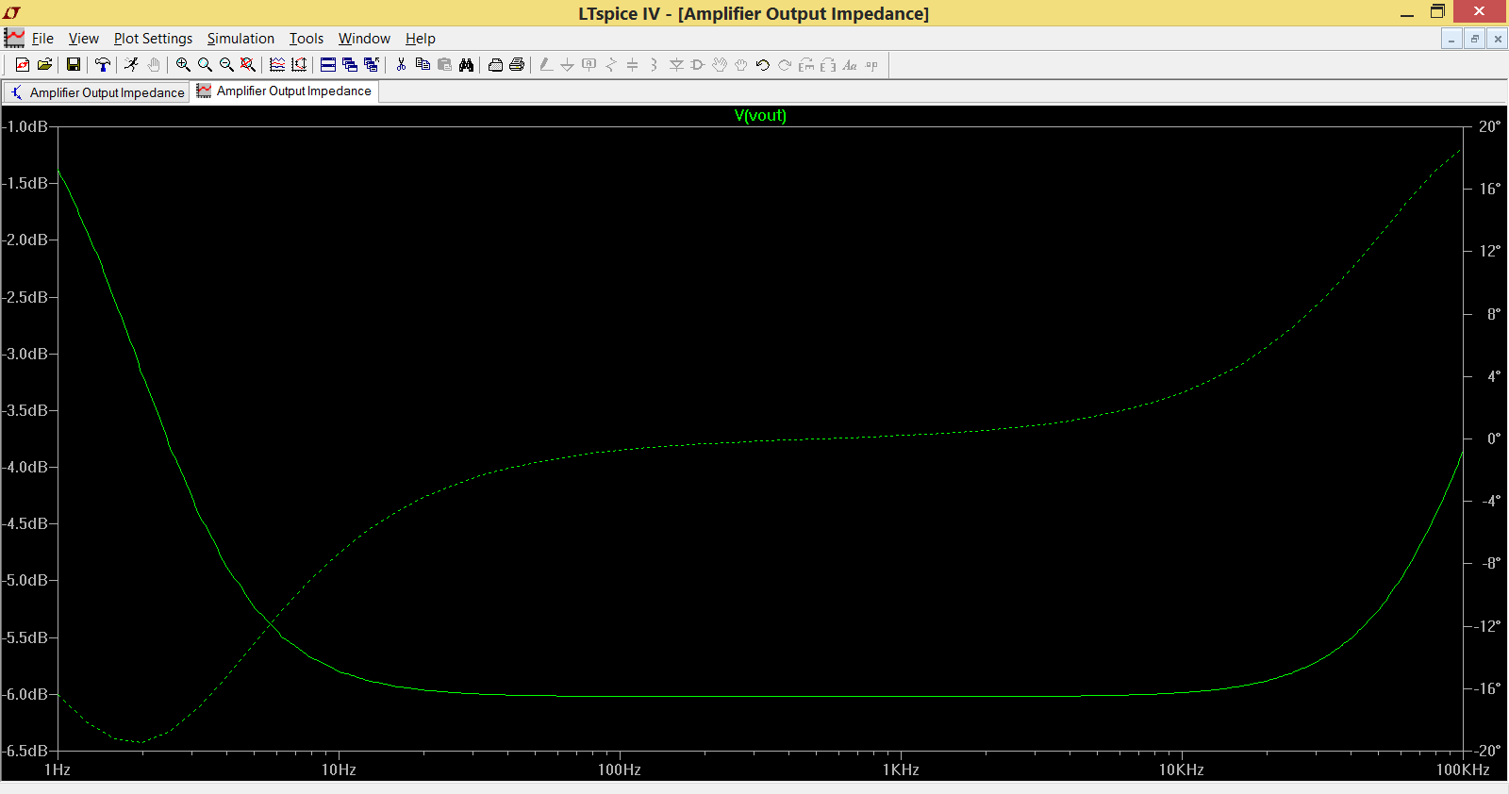Open Print Setup icon
Screen dimensions: 1509x794
[x=495, y=65]
